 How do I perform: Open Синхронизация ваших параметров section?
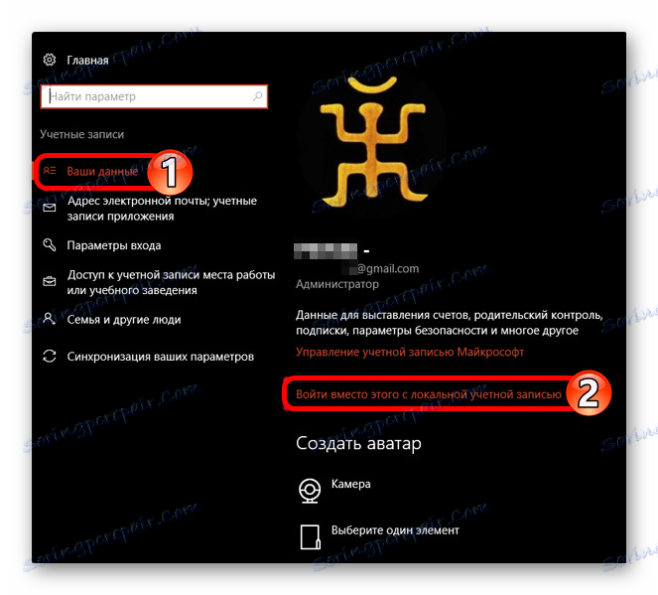pos(161,357)
